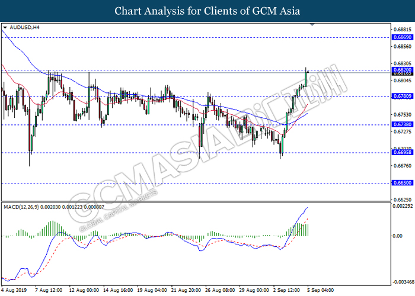The height and width of the screenshot is (296, 415).
Task: Select the 0.66958 price level label
Action: click(403, 152)
